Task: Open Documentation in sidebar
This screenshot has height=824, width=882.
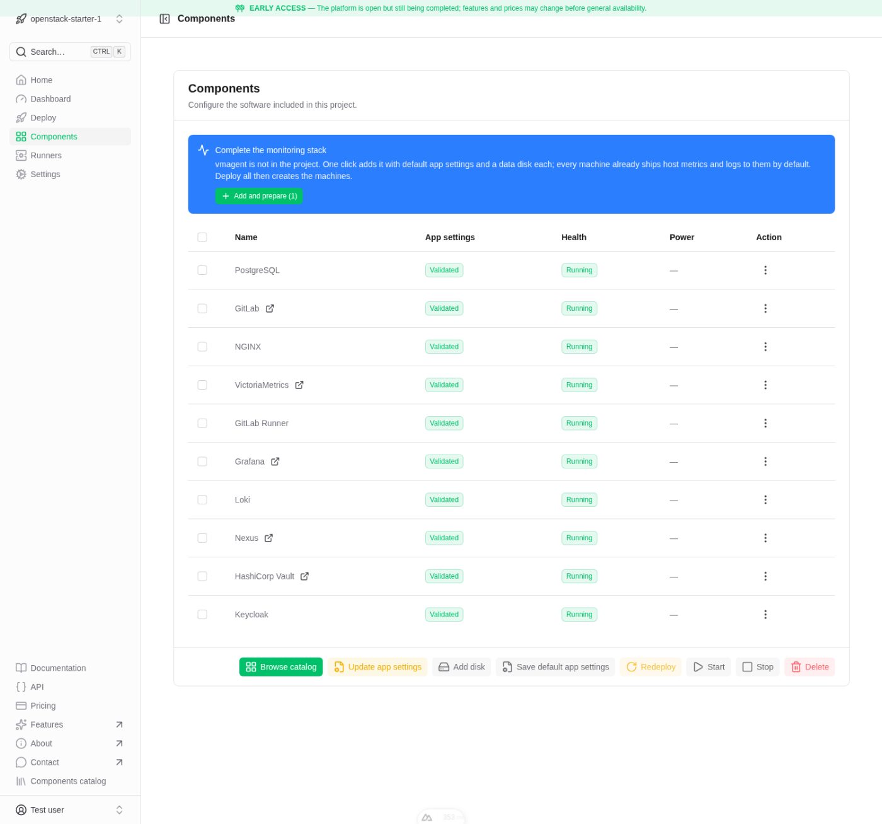Action: (x=70, y=668)
